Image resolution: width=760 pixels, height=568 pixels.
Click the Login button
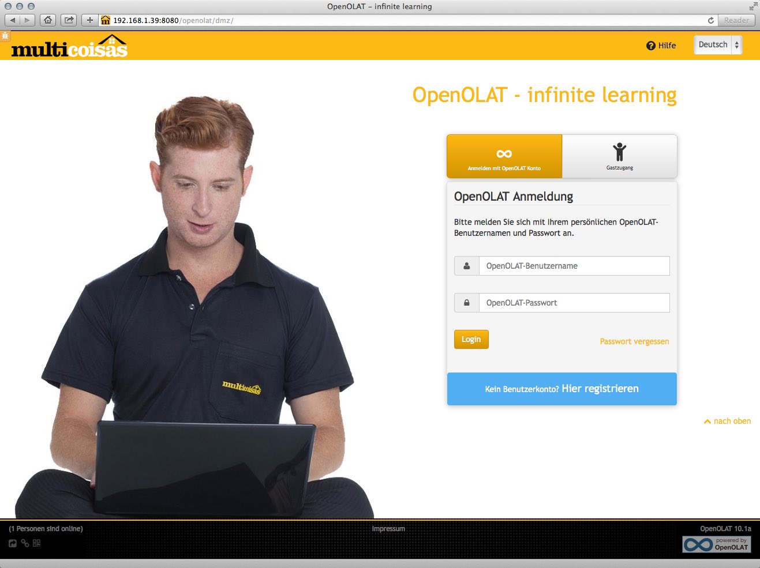pos(471,339)
